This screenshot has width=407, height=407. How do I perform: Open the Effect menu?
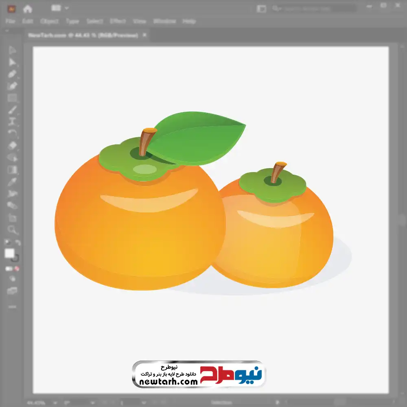pyautogui.click(x=118, y=21)
